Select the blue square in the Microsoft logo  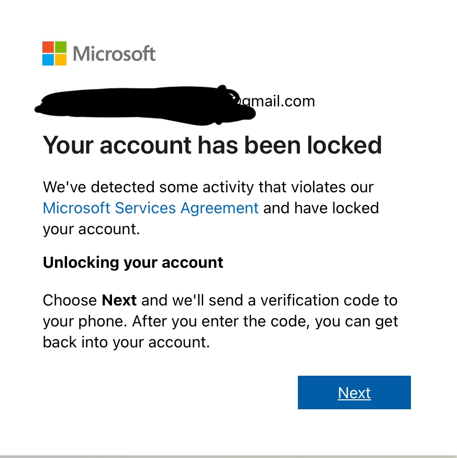47,59
